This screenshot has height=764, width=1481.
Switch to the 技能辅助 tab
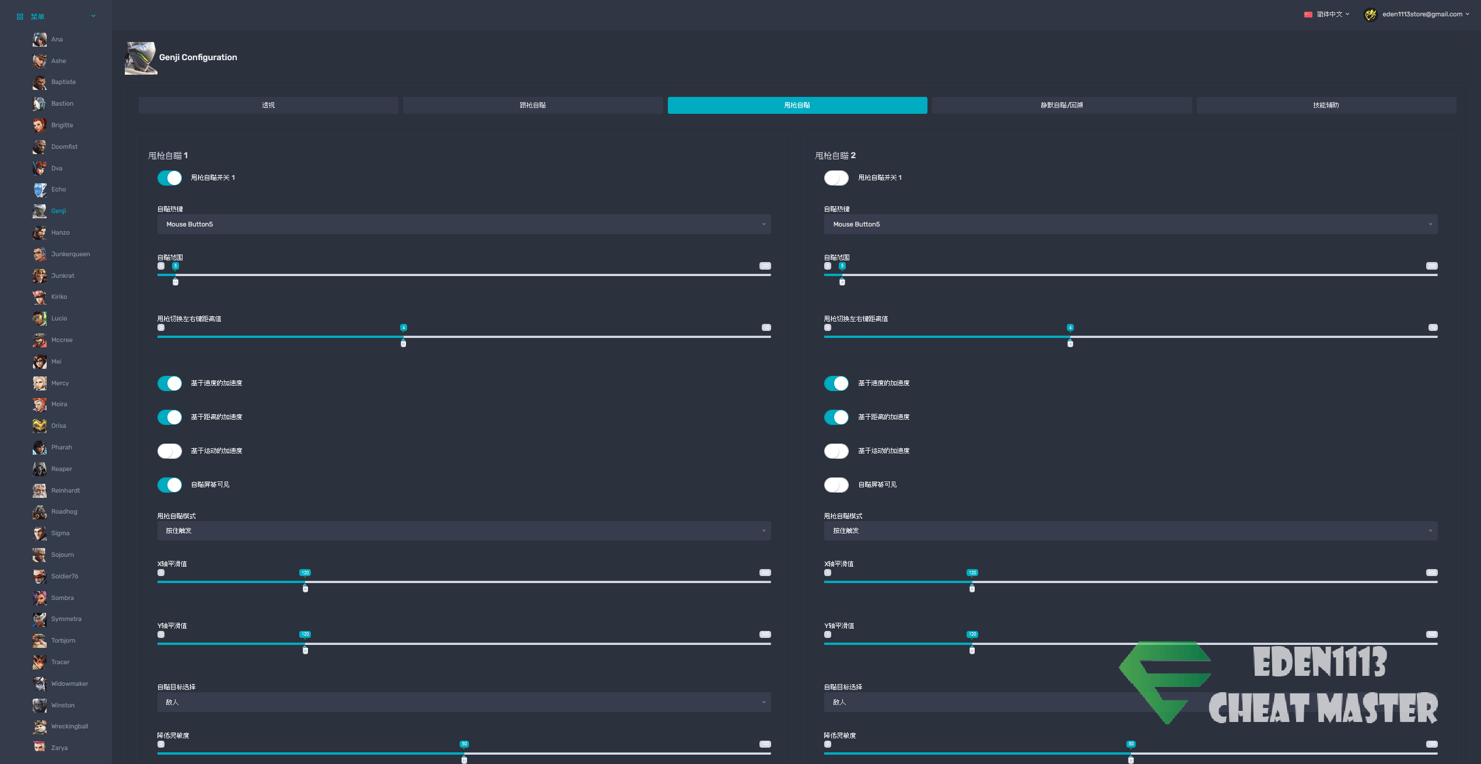coord(1326,105)
